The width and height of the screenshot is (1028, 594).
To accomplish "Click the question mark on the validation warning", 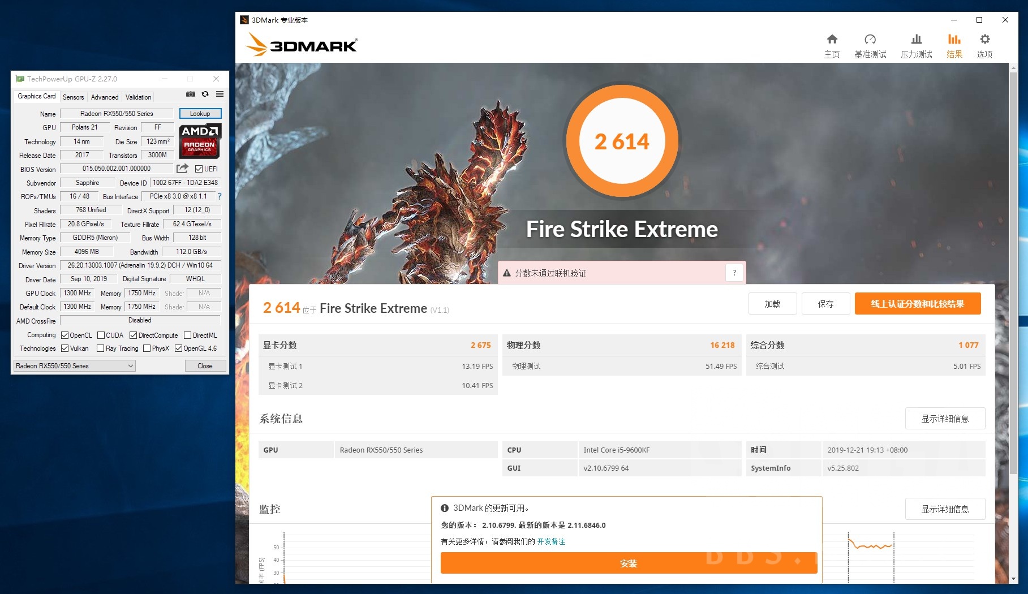I will pyautogui.click(x=734, y=273).
